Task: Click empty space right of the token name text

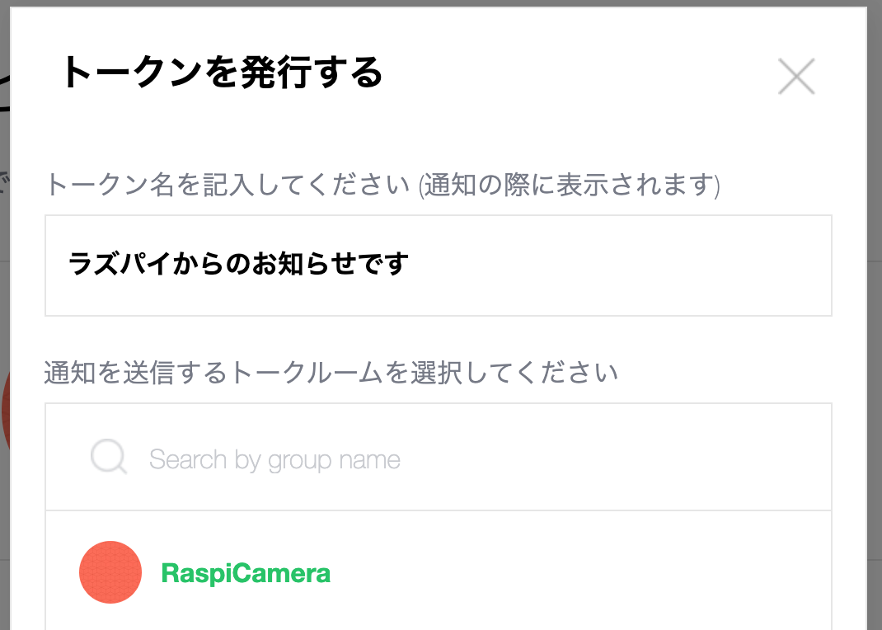Action: point(619,266)
